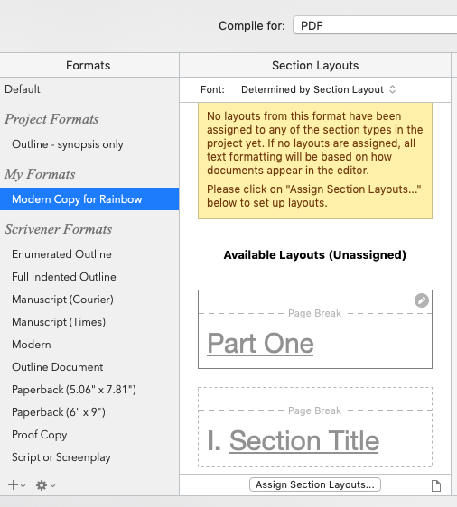457x507 pixels.
Task: Open the Font dropdown for section layouts
Action: (x=319, y=89)
